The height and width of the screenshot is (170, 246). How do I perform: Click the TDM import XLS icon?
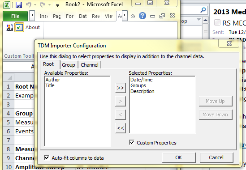(9, 27)
